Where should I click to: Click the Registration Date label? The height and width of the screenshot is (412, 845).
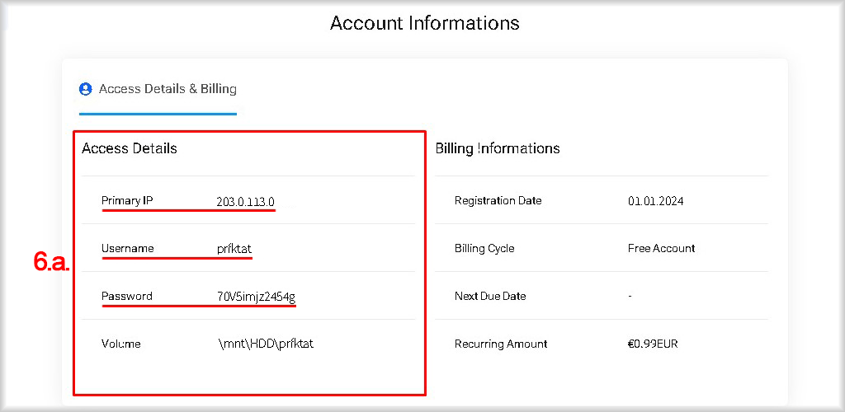pyautogui.click(x=498, y=200)
